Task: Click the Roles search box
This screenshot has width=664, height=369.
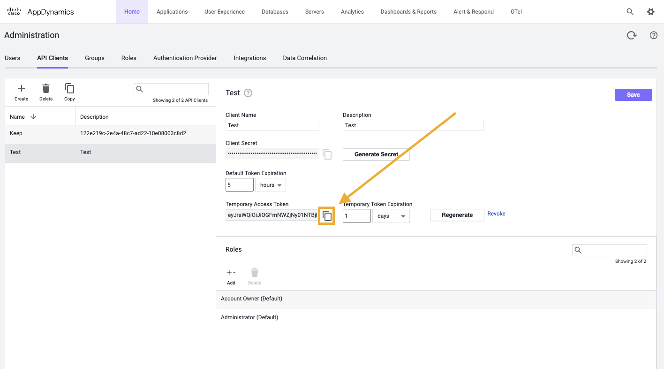Action: point(610,250)
